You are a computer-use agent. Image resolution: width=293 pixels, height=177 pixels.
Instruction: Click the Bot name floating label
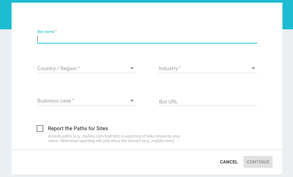tap(46, 32)
